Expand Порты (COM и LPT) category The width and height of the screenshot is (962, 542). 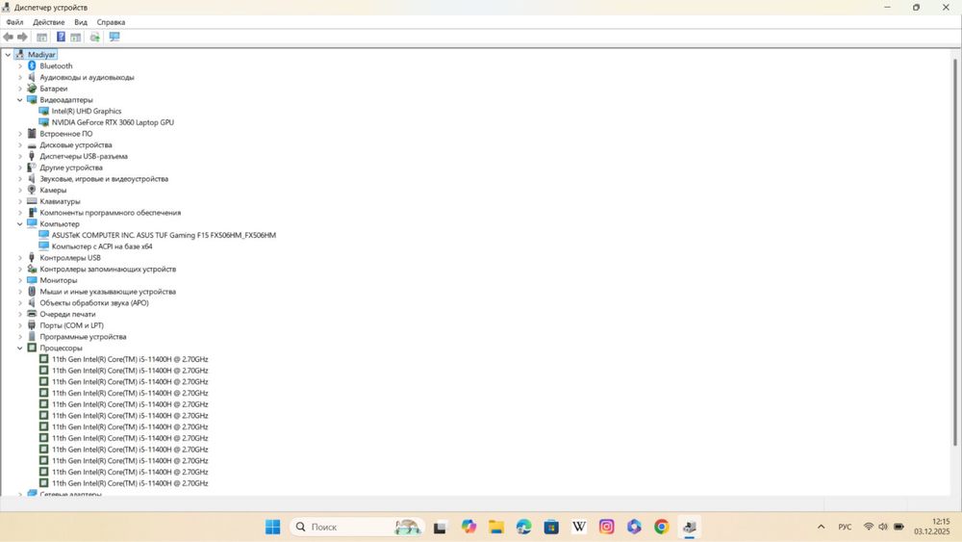(x=19, y=325)
